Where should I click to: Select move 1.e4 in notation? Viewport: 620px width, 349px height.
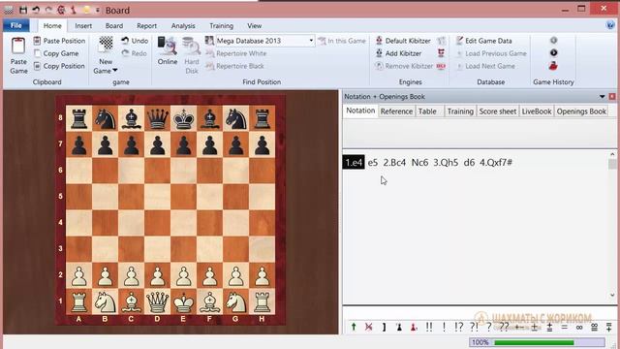coord(354,163)
